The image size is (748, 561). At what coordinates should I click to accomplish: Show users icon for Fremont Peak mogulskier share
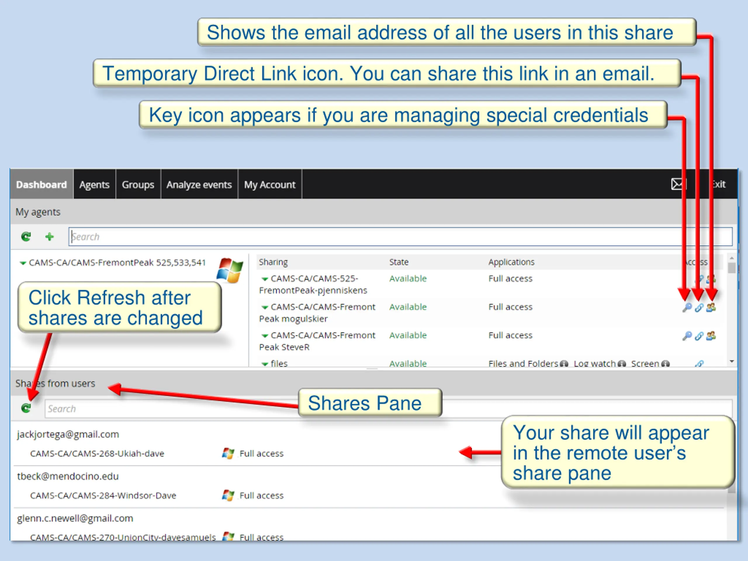(x=711, y=307)
